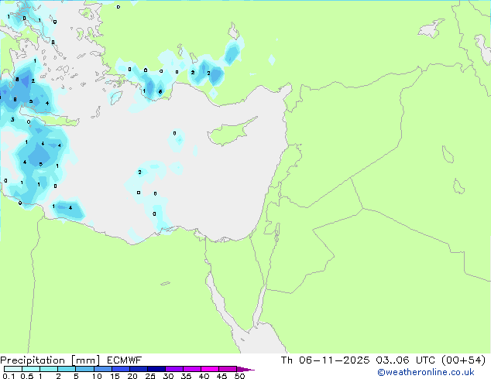Click the 0.5–1 mm legend color swatch
The height and width of the screenshot is (379, 491).
pyautogui.click(x=31, y=369)
